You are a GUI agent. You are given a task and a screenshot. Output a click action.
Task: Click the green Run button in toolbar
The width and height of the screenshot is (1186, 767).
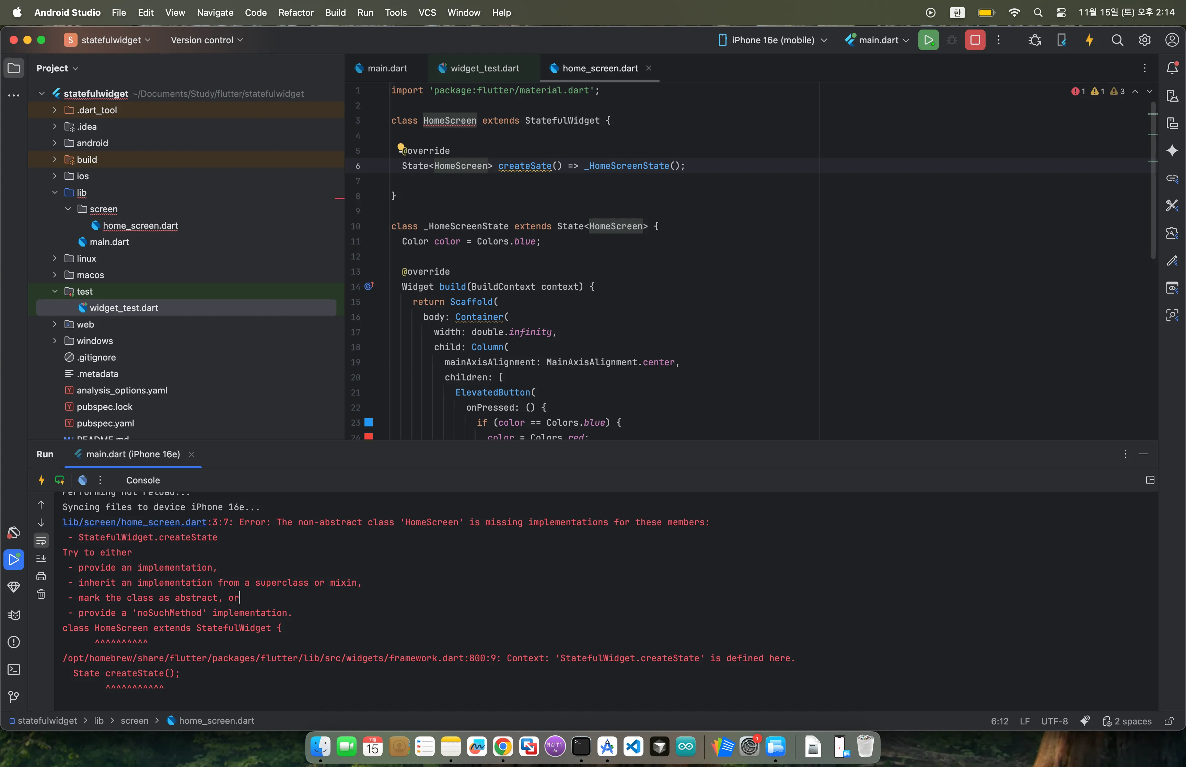point(928,41)
